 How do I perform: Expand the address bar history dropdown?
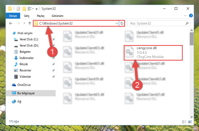(x=116, y=24)
